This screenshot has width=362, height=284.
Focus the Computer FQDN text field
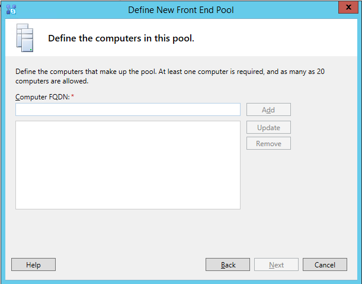tap(127, 109)
